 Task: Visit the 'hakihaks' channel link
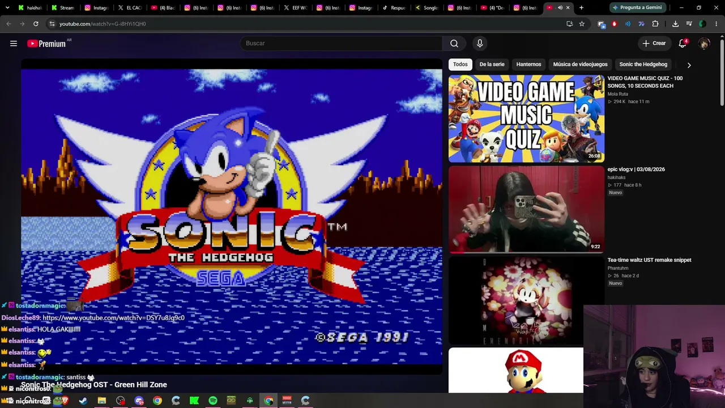(617, 177)
